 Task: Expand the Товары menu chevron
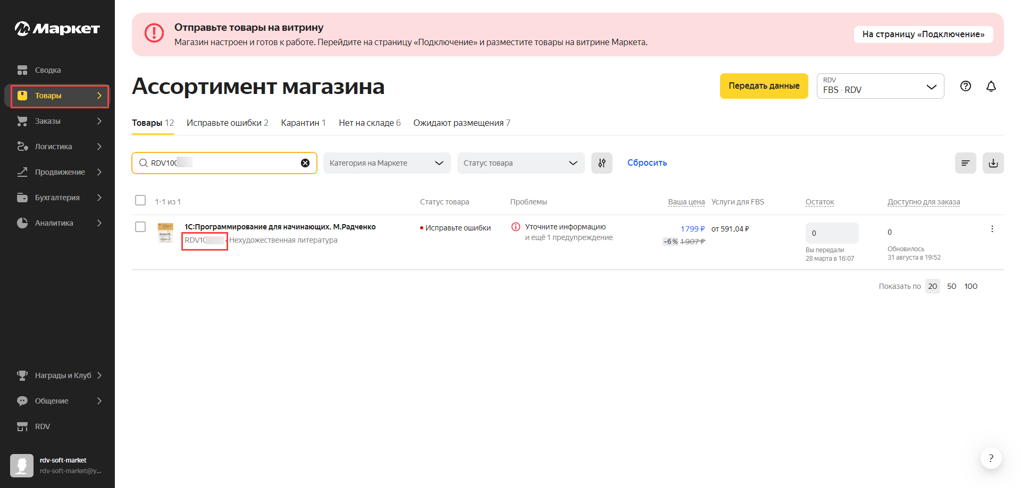coord(99,96)
